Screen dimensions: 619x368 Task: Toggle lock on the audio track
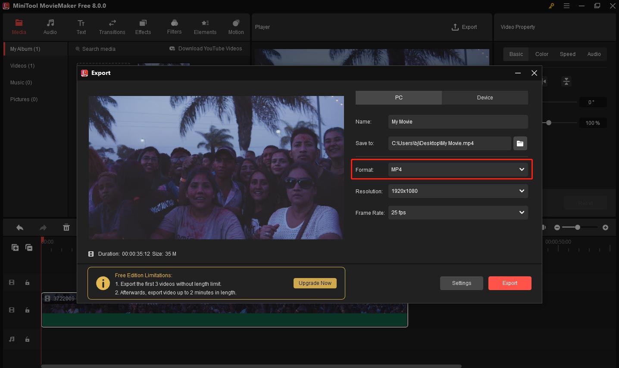(x=27, y=339)
